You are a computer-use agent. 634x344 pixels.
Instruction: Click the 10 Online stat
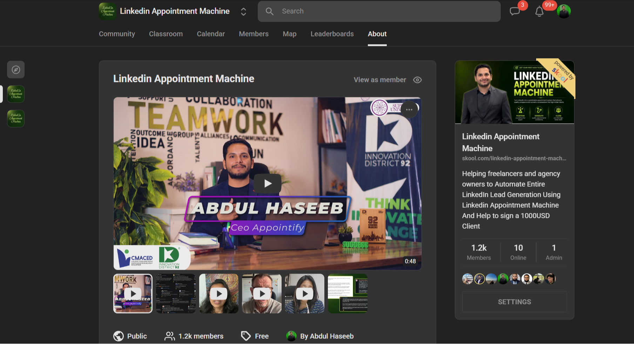518,252
